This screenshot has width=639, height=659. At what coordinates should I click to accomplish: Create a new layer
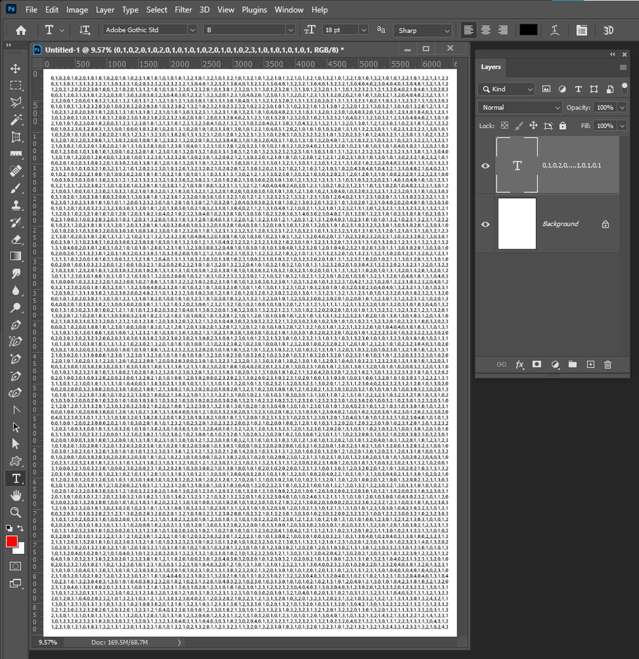[x=591, y=364]
